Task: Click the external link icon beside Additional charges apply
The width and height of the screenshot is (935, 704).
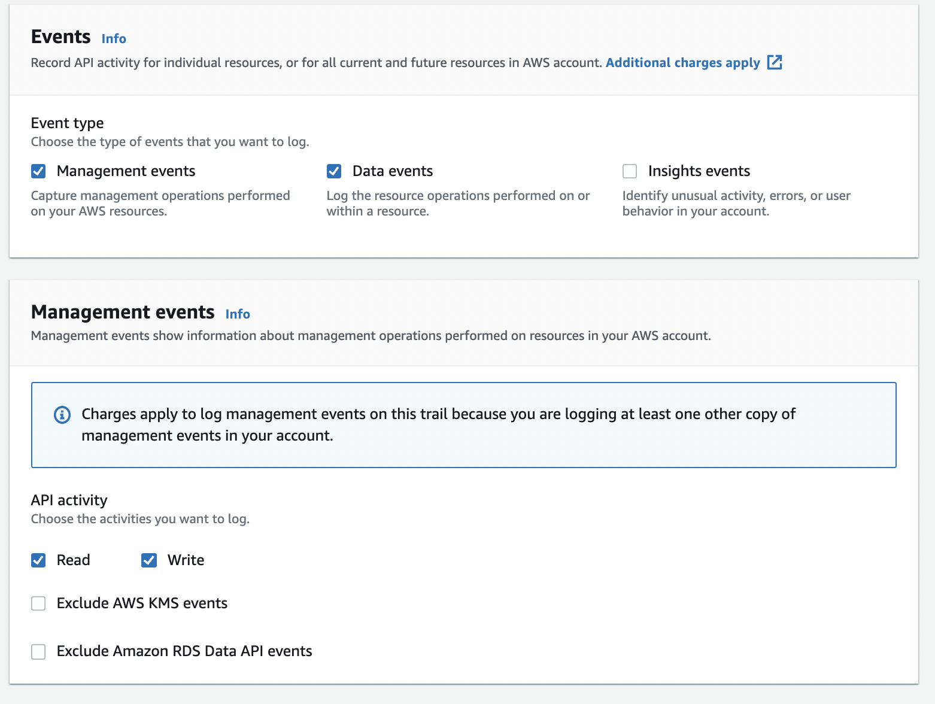Action: pyautogui.click(x=775, y=62)
